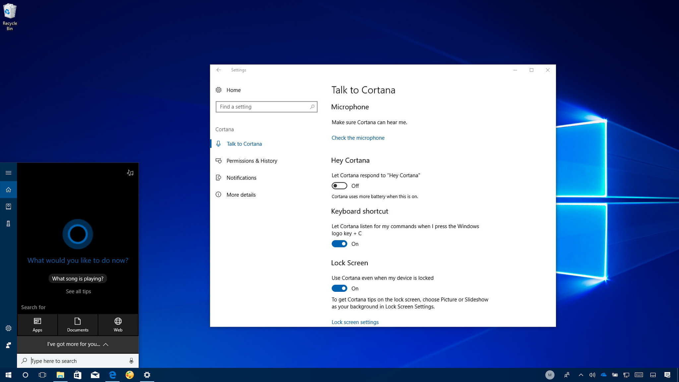Toggle the Keyboard shortcut switch On
This screenshot has width=679, height=382.
coord(339,243)
